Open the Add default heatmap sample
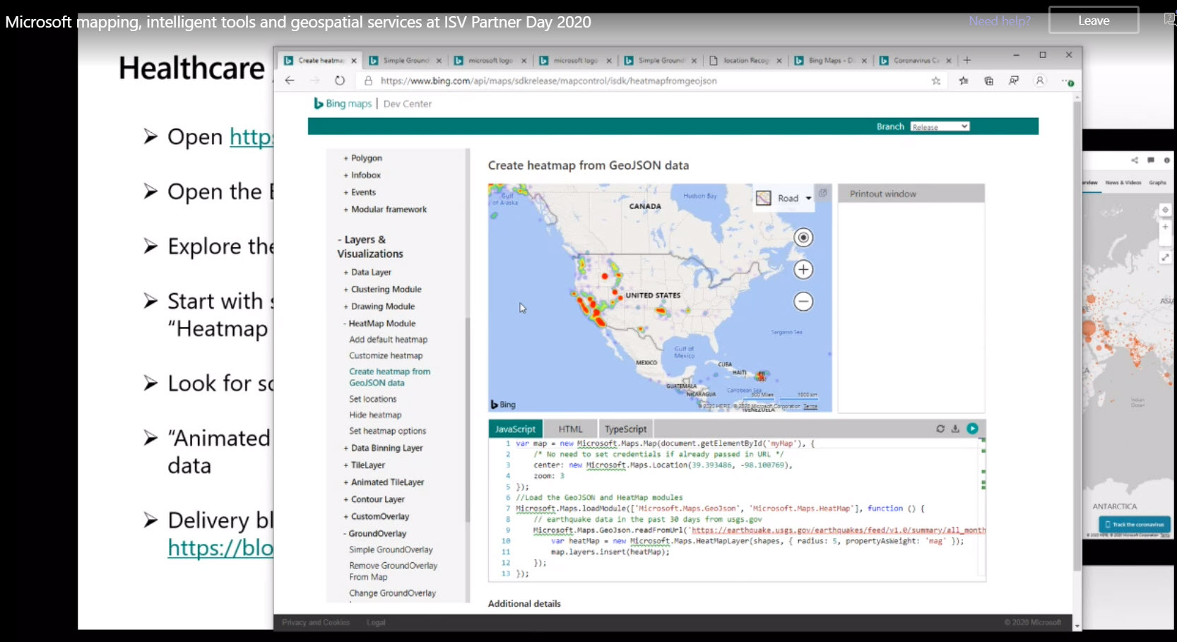 click(x=388, y=340)
